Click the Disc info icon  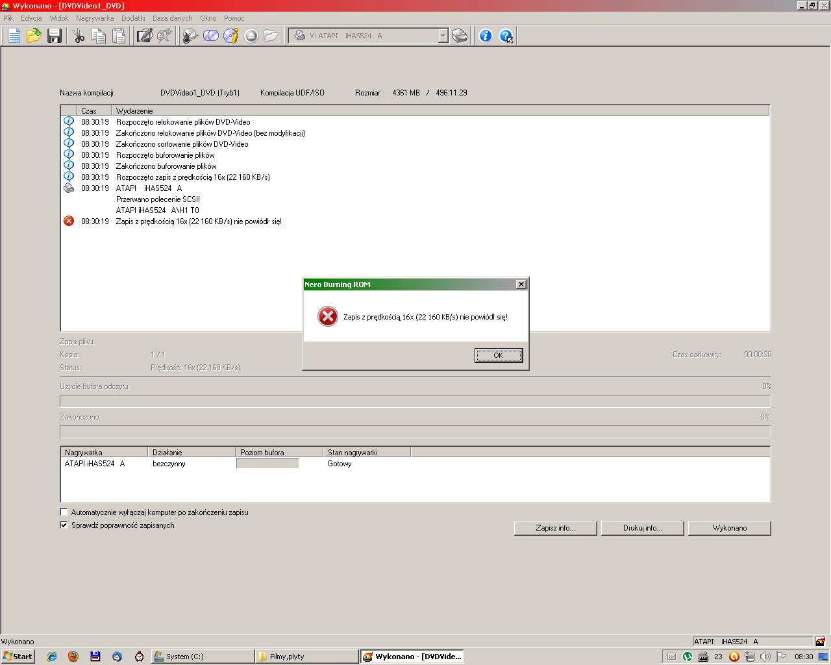(230, 36)
